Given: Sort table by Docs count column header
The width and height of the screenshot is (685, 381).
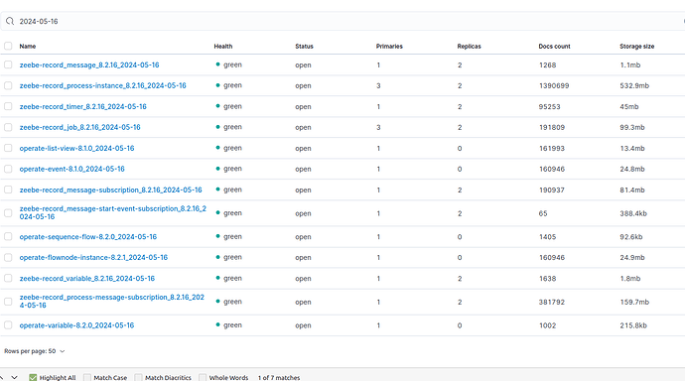Looking at the screenshot, I should click(554, 47).
